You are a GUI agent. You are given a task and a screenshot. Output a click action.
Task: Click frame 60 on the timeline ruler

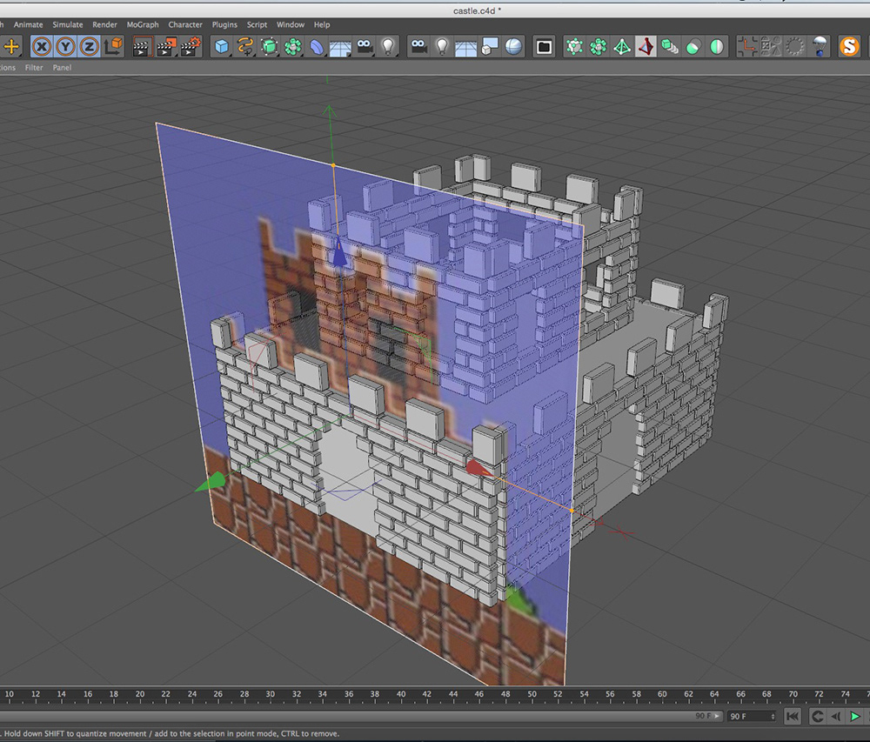click(662, 694)
